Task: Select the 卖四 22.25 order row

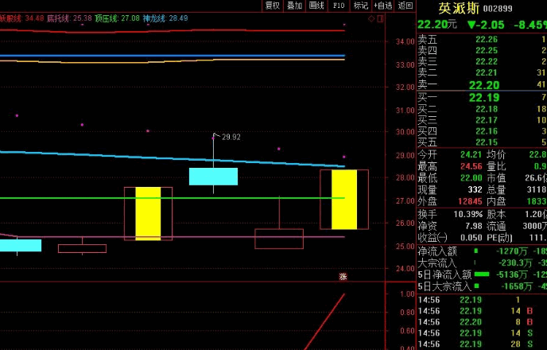Action: point(482,51)
